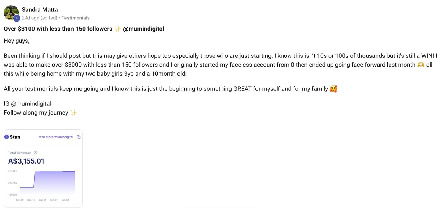Open Sandra Matta's profile name link

pos(40,10)
